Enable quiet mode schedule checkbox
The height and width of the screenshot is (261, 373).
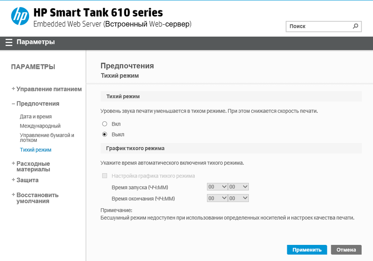click(x=105, y=176)
